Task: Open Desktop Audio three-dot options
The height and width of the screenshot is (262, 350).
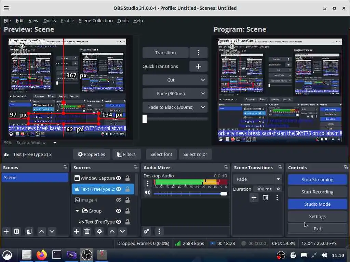Action: point(148,183)
